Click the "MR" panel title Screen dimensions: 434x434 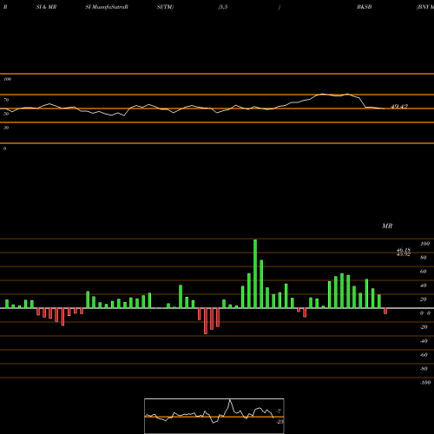pyautogui.click(x=387, y=226)
